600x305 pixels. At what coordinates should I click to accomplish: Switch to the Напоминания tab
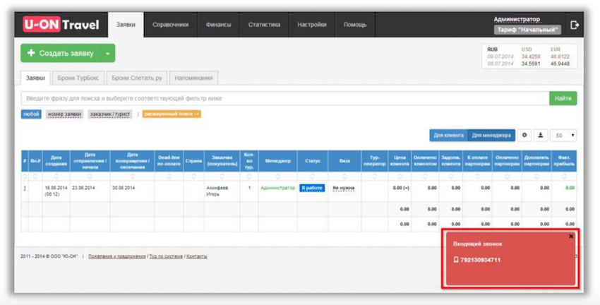click(193, 78)
